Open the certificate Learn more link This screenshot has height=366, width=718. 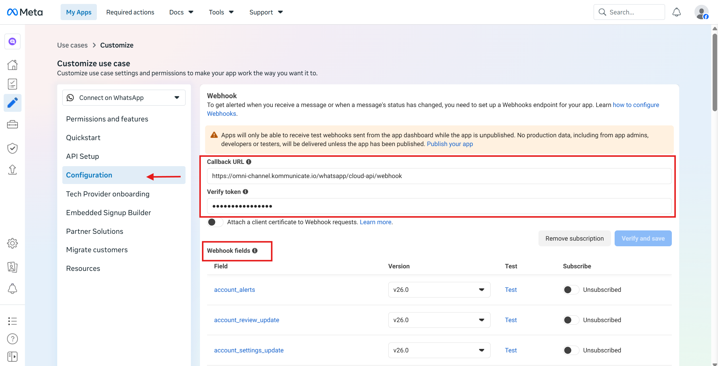point(376,222)
